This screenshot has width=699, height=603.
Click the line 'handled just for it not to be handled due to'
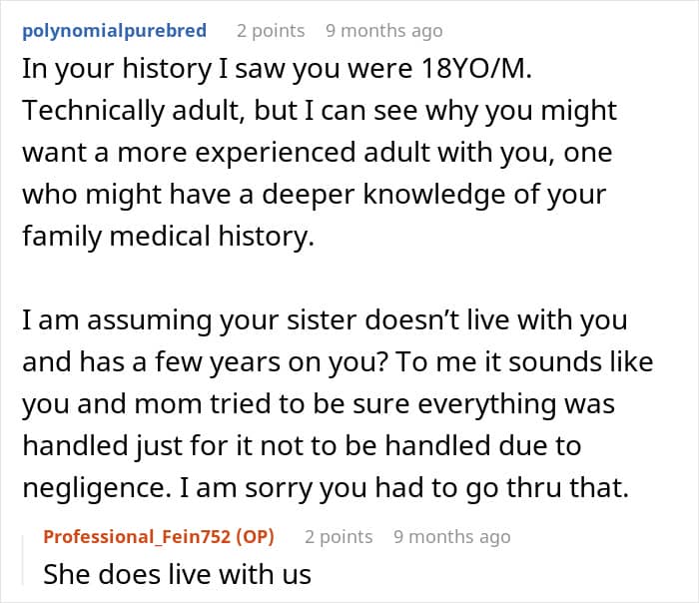[302, 445]
